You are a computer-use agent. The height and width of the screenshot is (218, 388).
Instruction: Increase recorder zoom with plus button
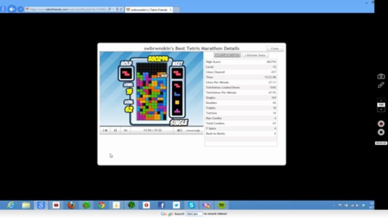(x=381, y=100)
